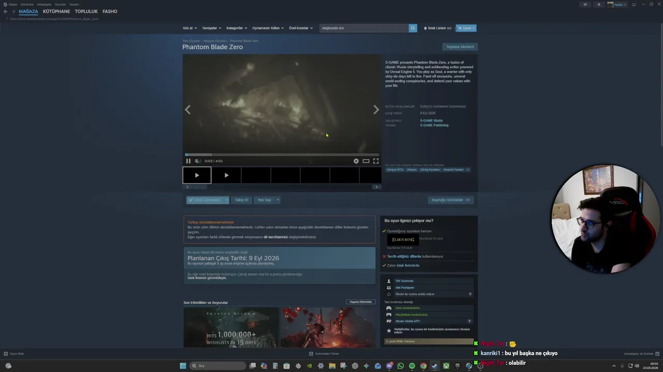Click the Aile Paylaşımı feature link
Image resolution: width=663 pixels, height=372 pixels.
[x=405, y=287]
